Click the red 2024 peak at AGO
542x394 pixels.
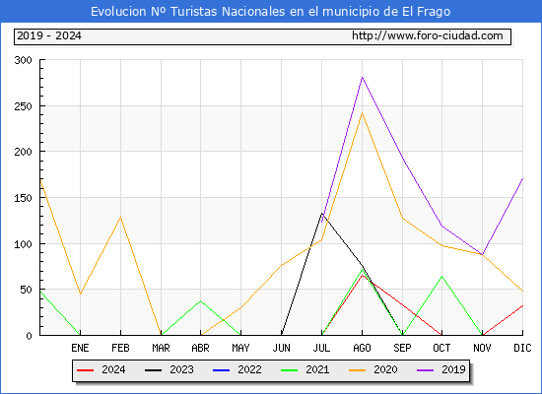tap(362, 275)
